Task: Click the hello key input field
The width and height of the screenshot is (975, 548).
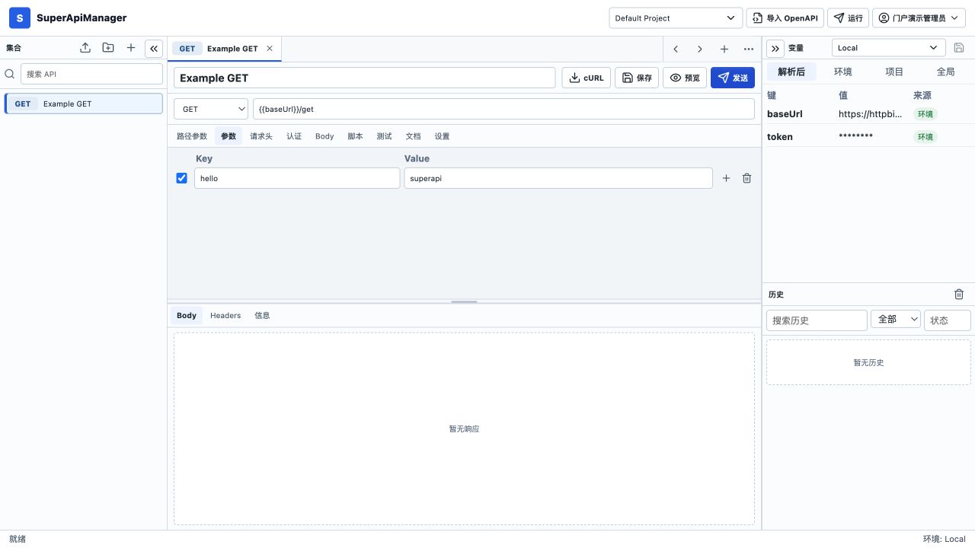Action: (x=297, y=178)
